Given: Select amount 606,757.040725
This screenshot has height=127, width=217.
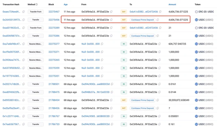Looking at the screenshot, I should click(177, 44).
